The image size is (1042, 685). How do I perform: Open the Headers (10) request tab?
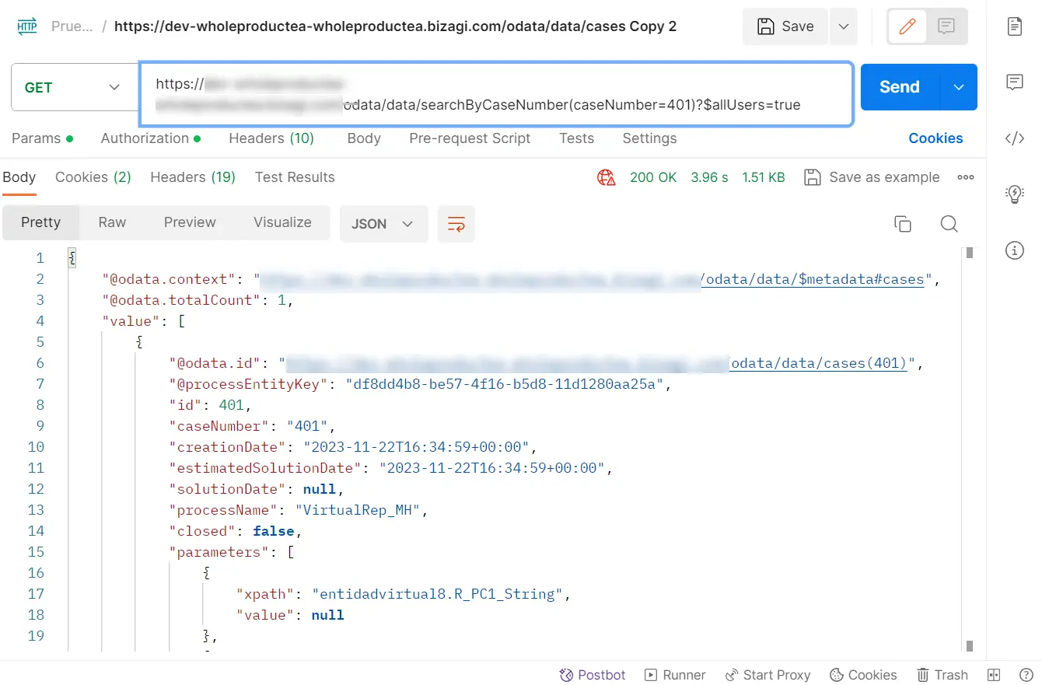pos(271,138)
